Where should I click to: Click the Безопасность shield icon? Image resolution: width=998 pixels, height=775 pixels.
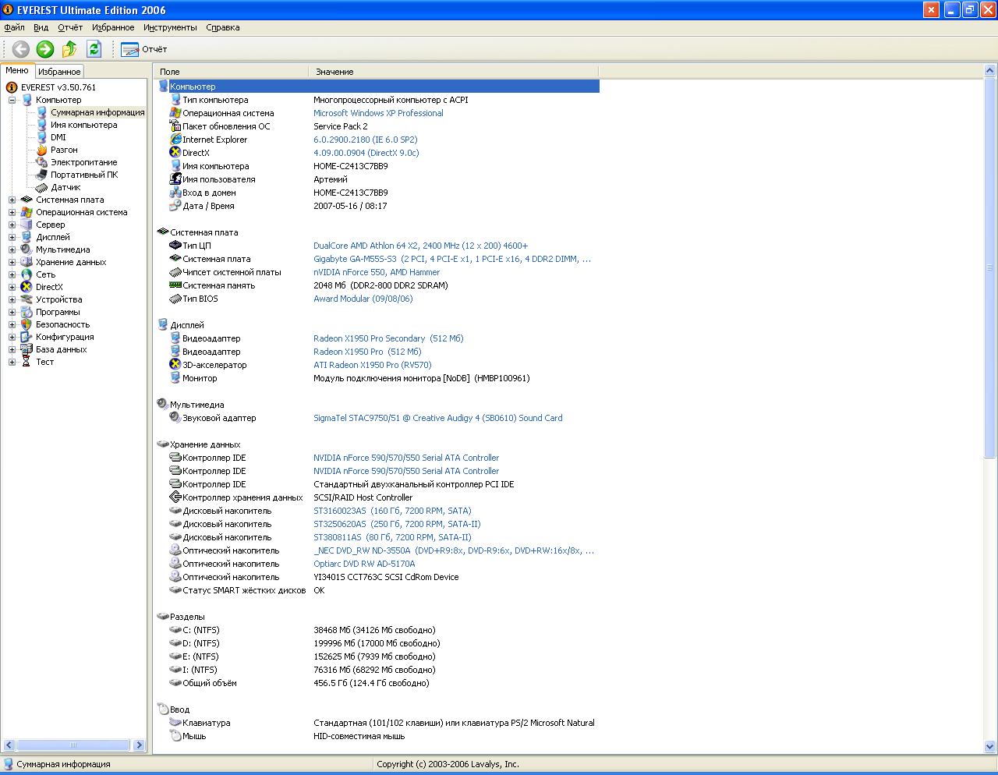[x=27, y=324]
